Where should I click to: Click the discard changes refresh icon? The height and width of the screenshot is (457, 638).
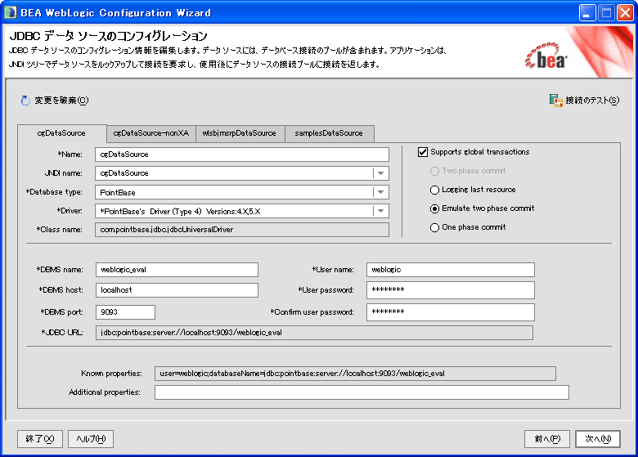click(x=25, y=101)
